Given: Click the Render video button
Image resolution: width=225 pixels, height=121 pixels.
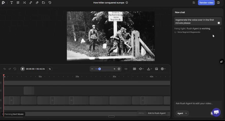Looking at the screenshot, I should coord(206,3).
